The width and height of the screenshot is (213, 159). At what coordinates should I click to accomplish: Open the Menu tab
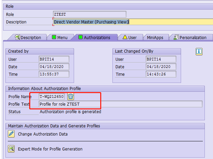pyautogui.click(x=60, y=37)
